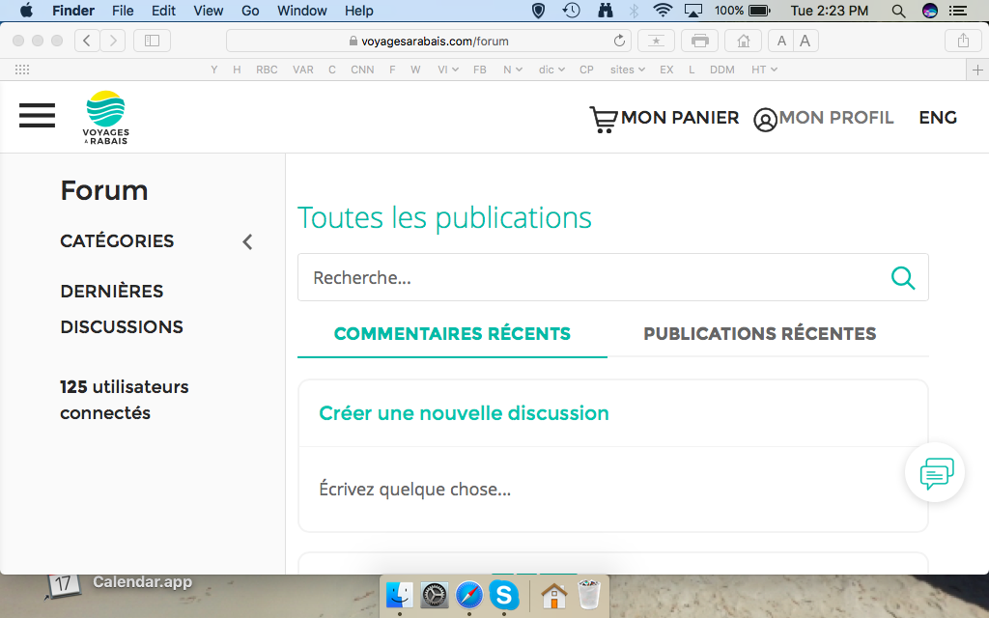The height and width of the screenshot is (618, 989).
Task: Expand the dic bookmarks folder
Action: [x=551, y=70]
